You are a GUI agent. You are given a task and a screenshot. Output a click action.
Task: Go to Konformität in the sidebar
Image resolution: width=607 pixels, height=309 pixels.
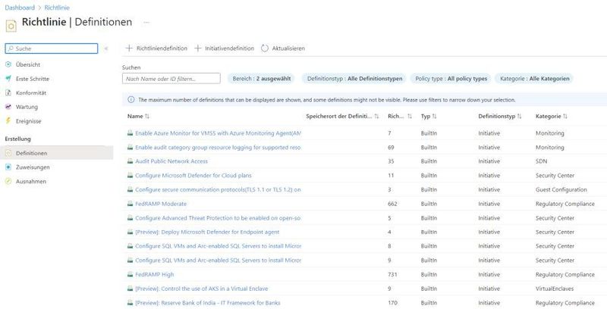[31, 92]
